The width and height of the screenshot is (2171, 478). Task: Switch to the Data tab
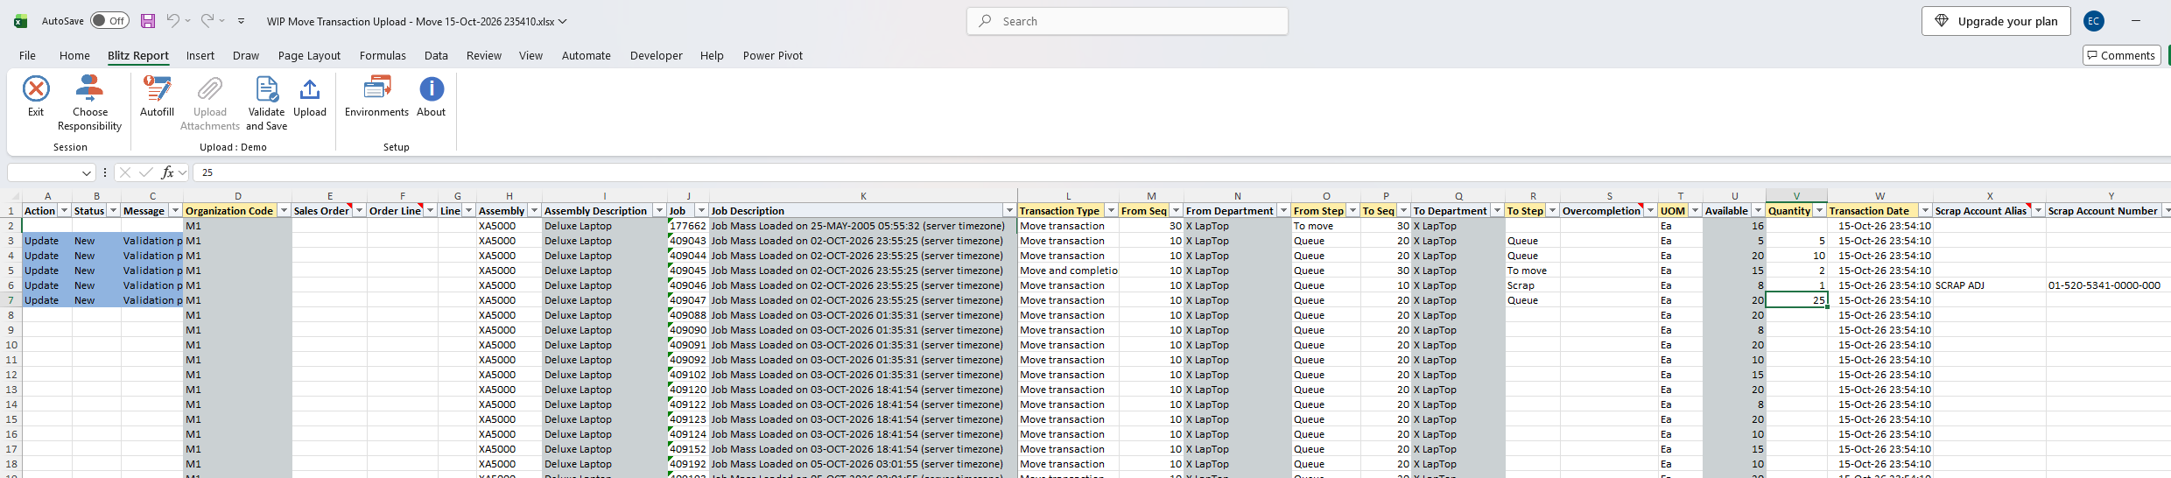coord(436,55)
